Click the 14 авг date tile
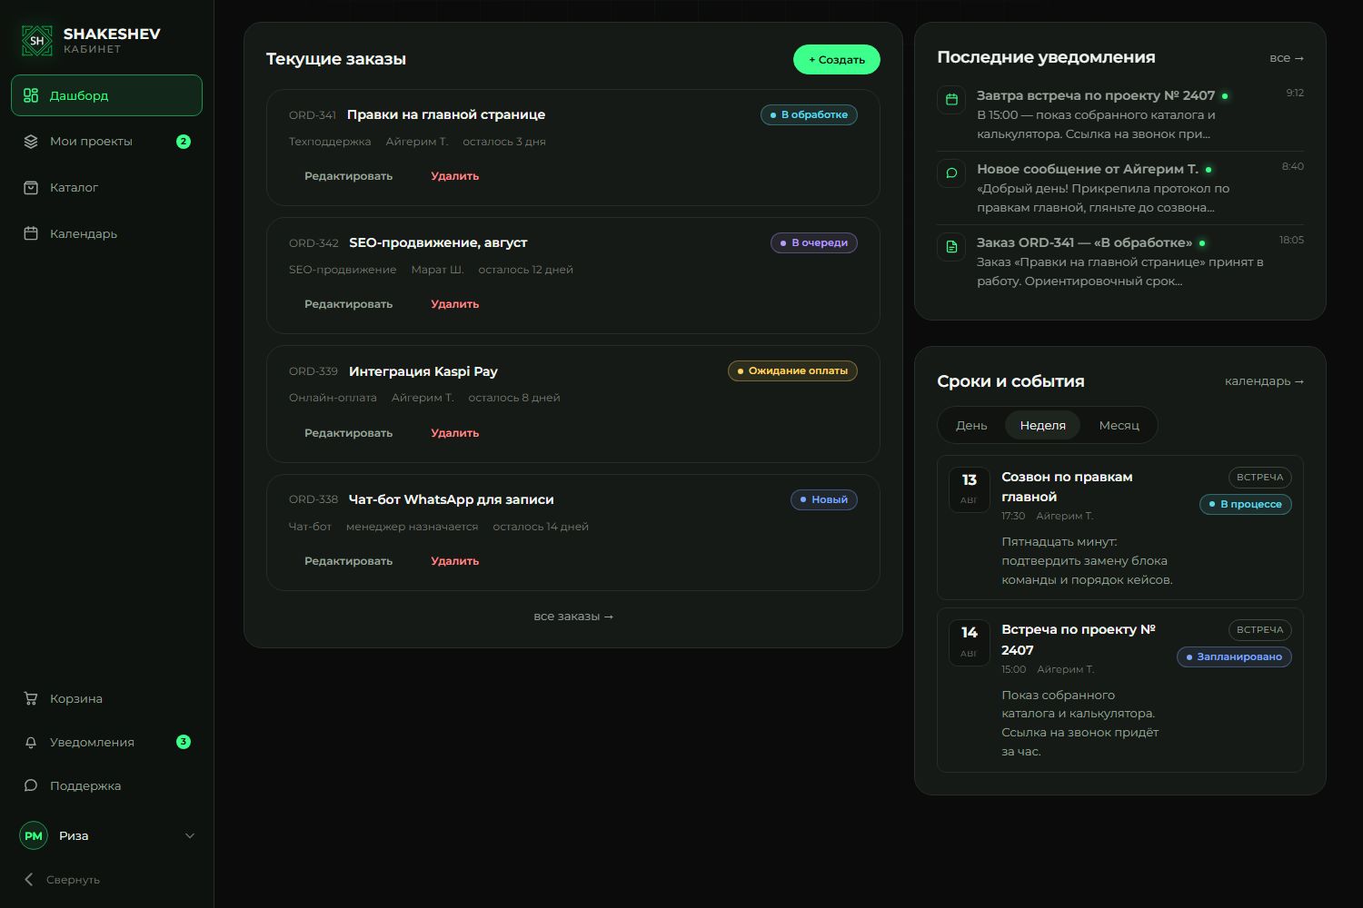The height and width of the screenshot is (908, 1363). (970, 643)
